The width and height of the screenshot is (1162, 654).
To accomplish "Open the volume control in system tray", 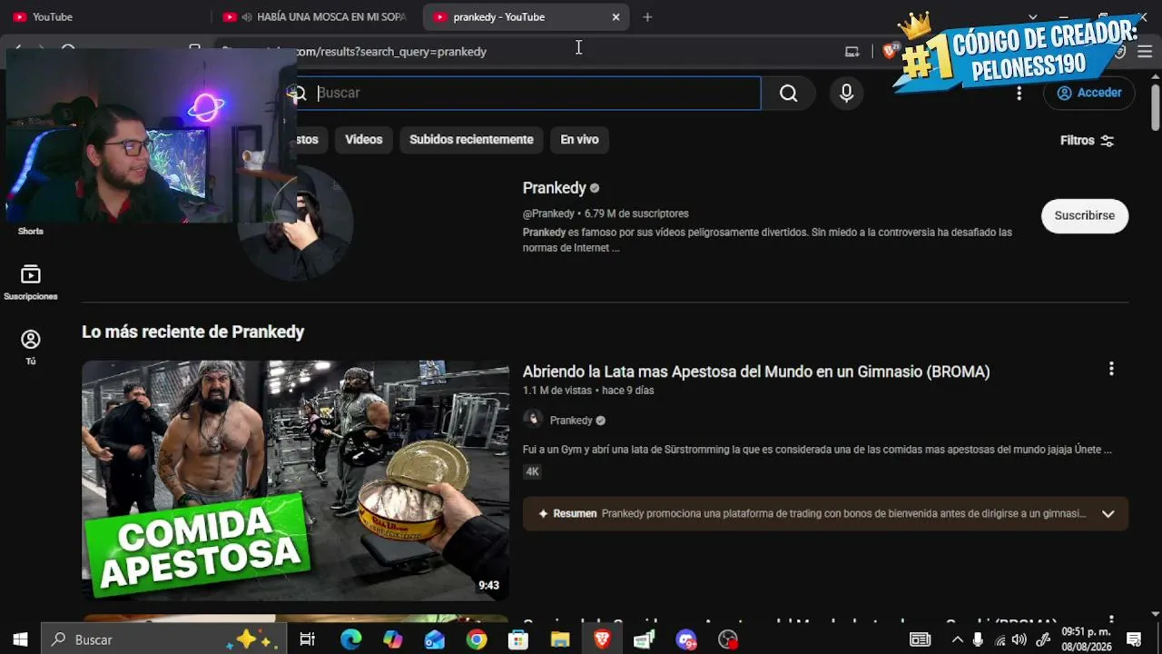I will pyautogui.click(x=1019, y=639).
